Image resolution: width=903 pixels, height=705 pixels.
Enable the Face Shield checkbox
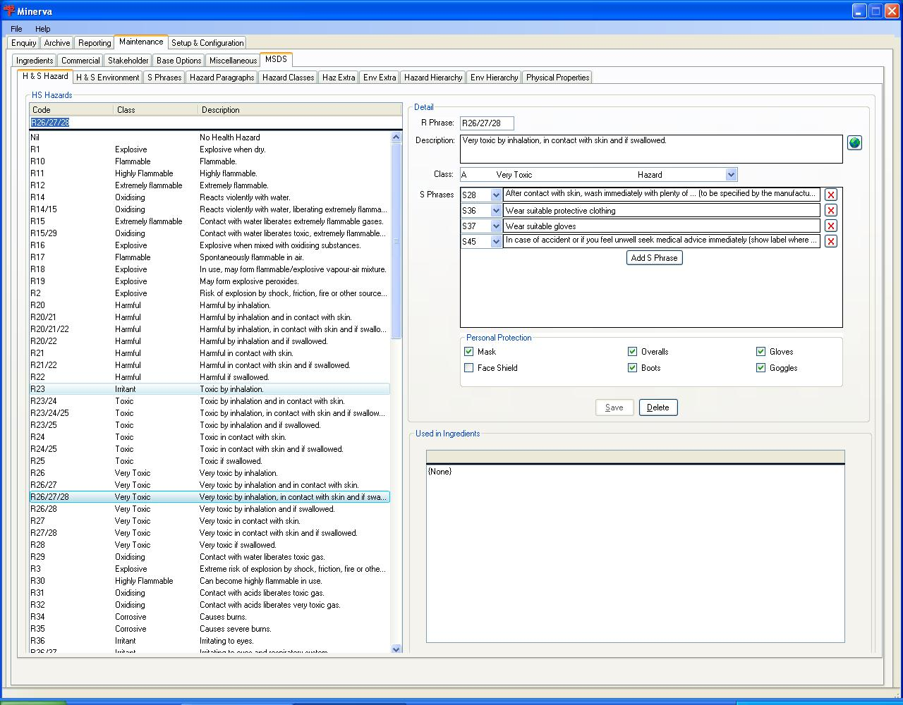(x=468, y=367)
